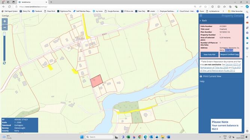Select the highlighted pink land parcel
This screenshot has height=140, width=250.
pyautogui.click(x=97, y=81)
